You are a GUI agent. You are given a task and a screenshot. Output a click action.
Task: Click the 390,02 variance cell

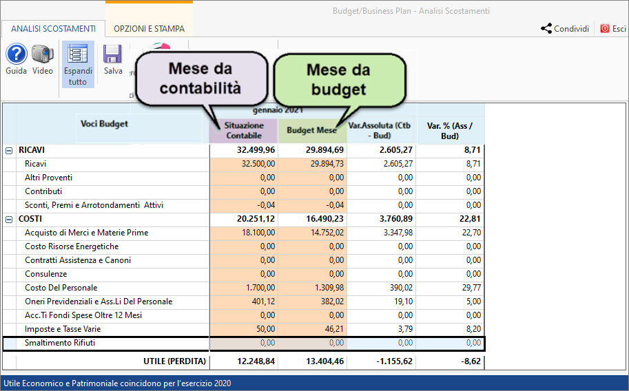pos(382,288)
